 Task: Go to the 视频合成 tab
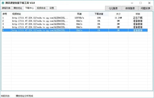pyautogui.click(x=41, y=8)
